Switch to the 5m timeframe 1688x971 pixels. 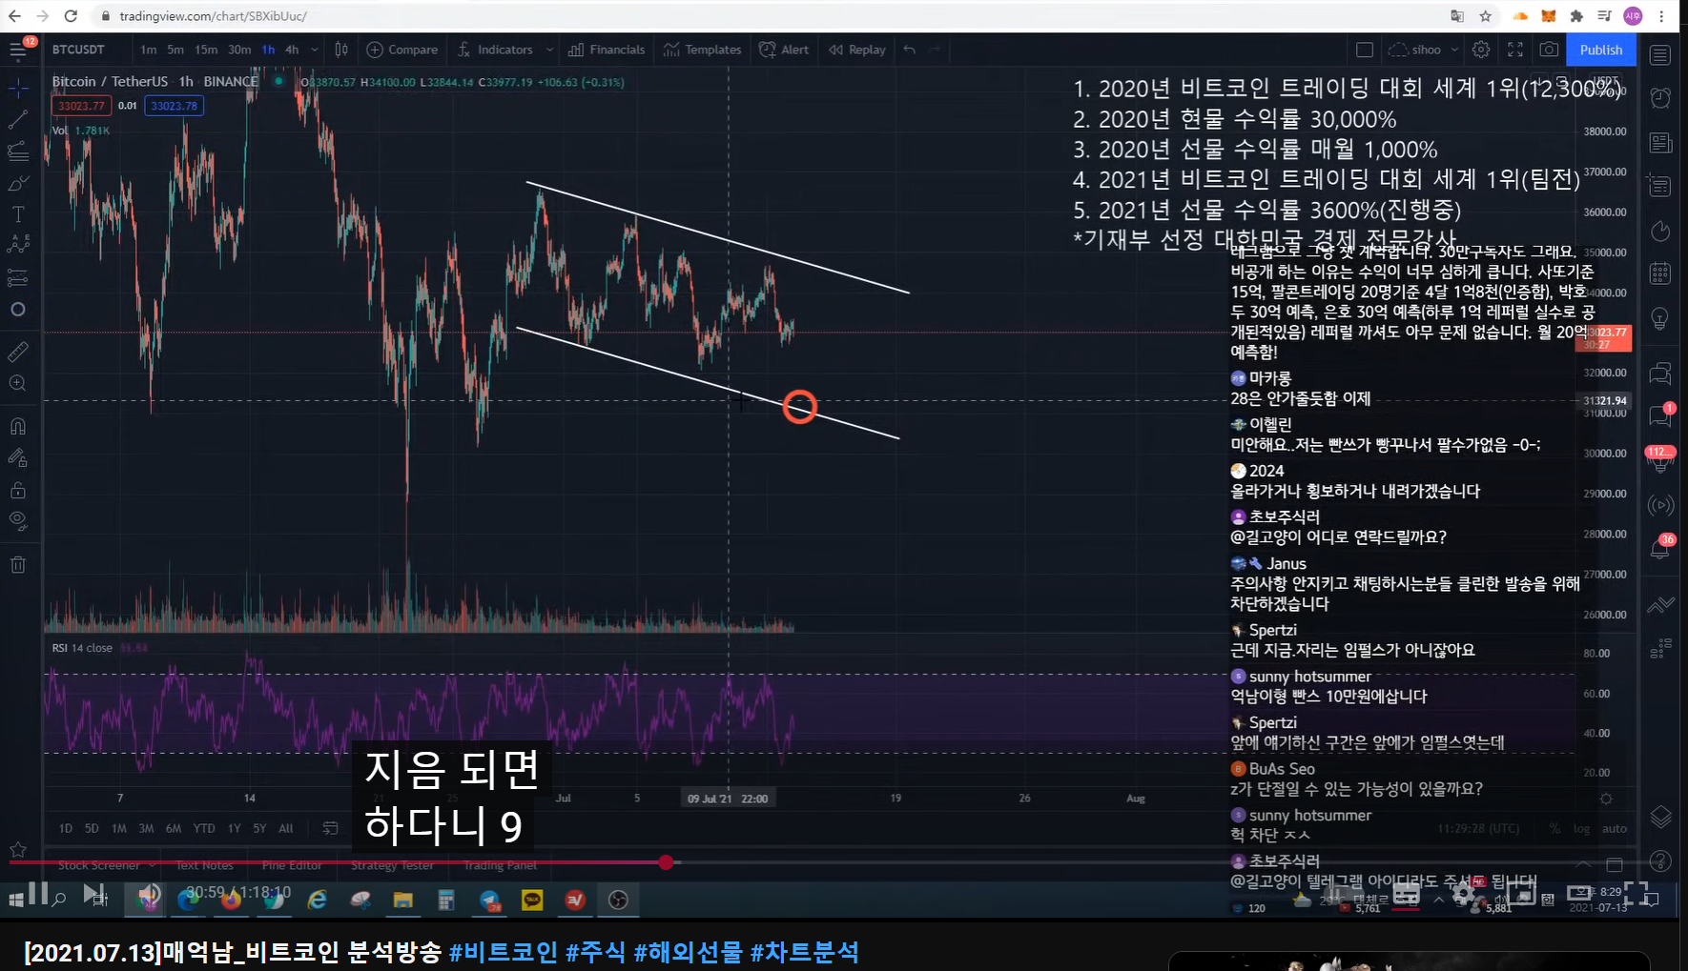coord(175,50)
